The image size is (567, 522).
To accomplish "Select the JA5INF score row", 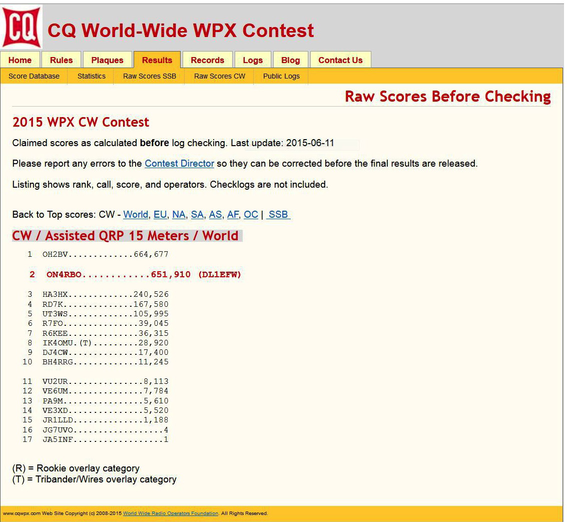I will coord(96,439).
